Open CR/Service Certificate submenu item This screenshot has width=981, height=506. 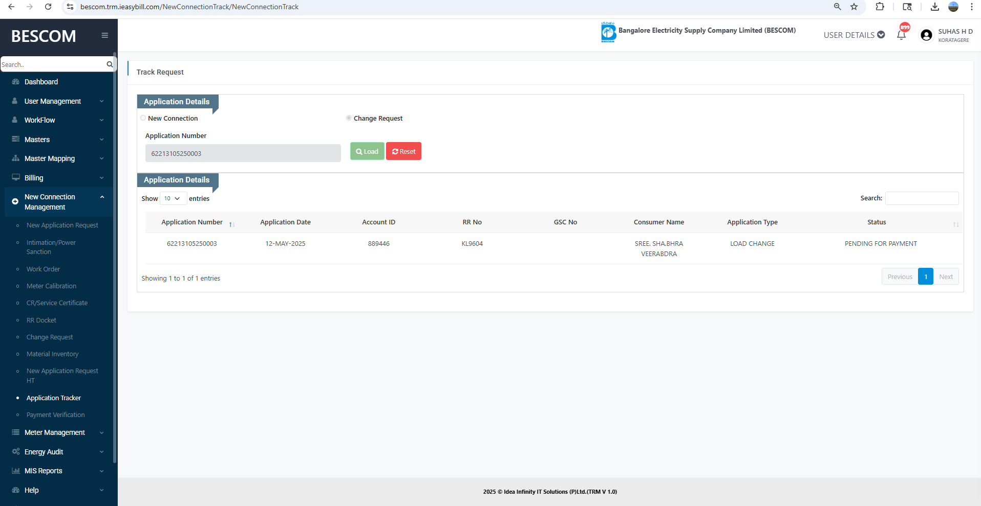point(57,303)
